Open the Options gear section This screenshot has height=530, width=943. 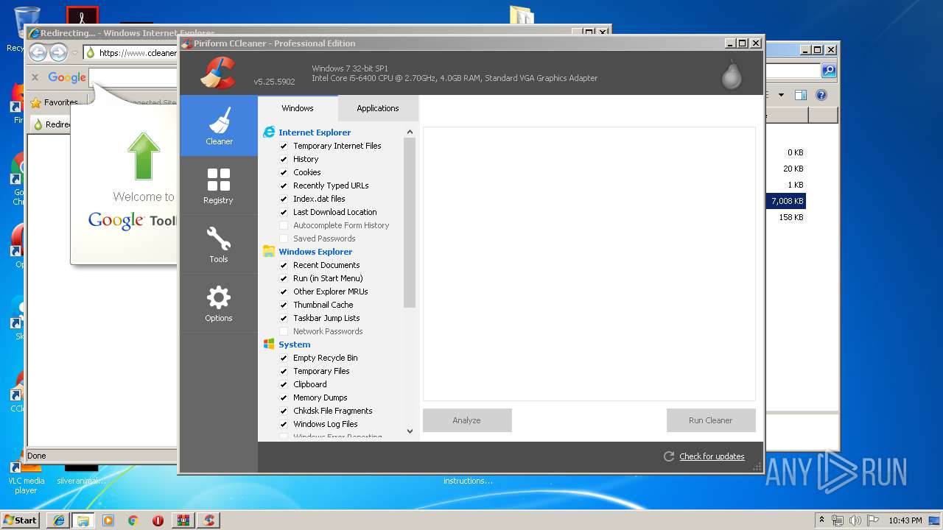pyautogui.click(x=219, y=303)
